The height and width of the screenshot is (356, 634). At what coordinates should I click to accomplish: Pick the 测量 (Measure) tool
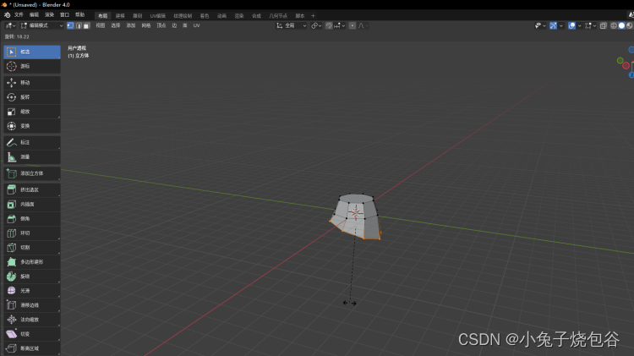click(32, 157)
